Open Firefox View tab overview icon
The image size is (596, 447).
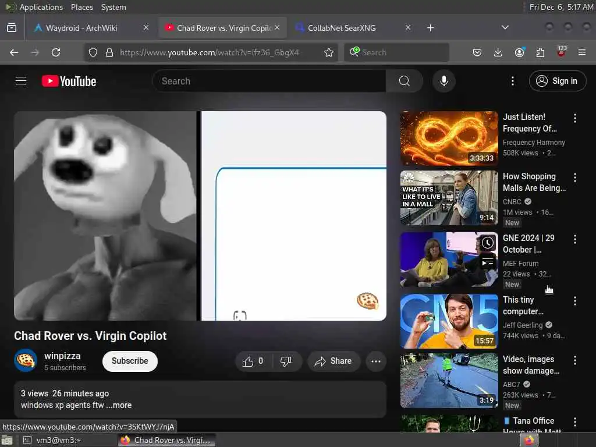12,28
